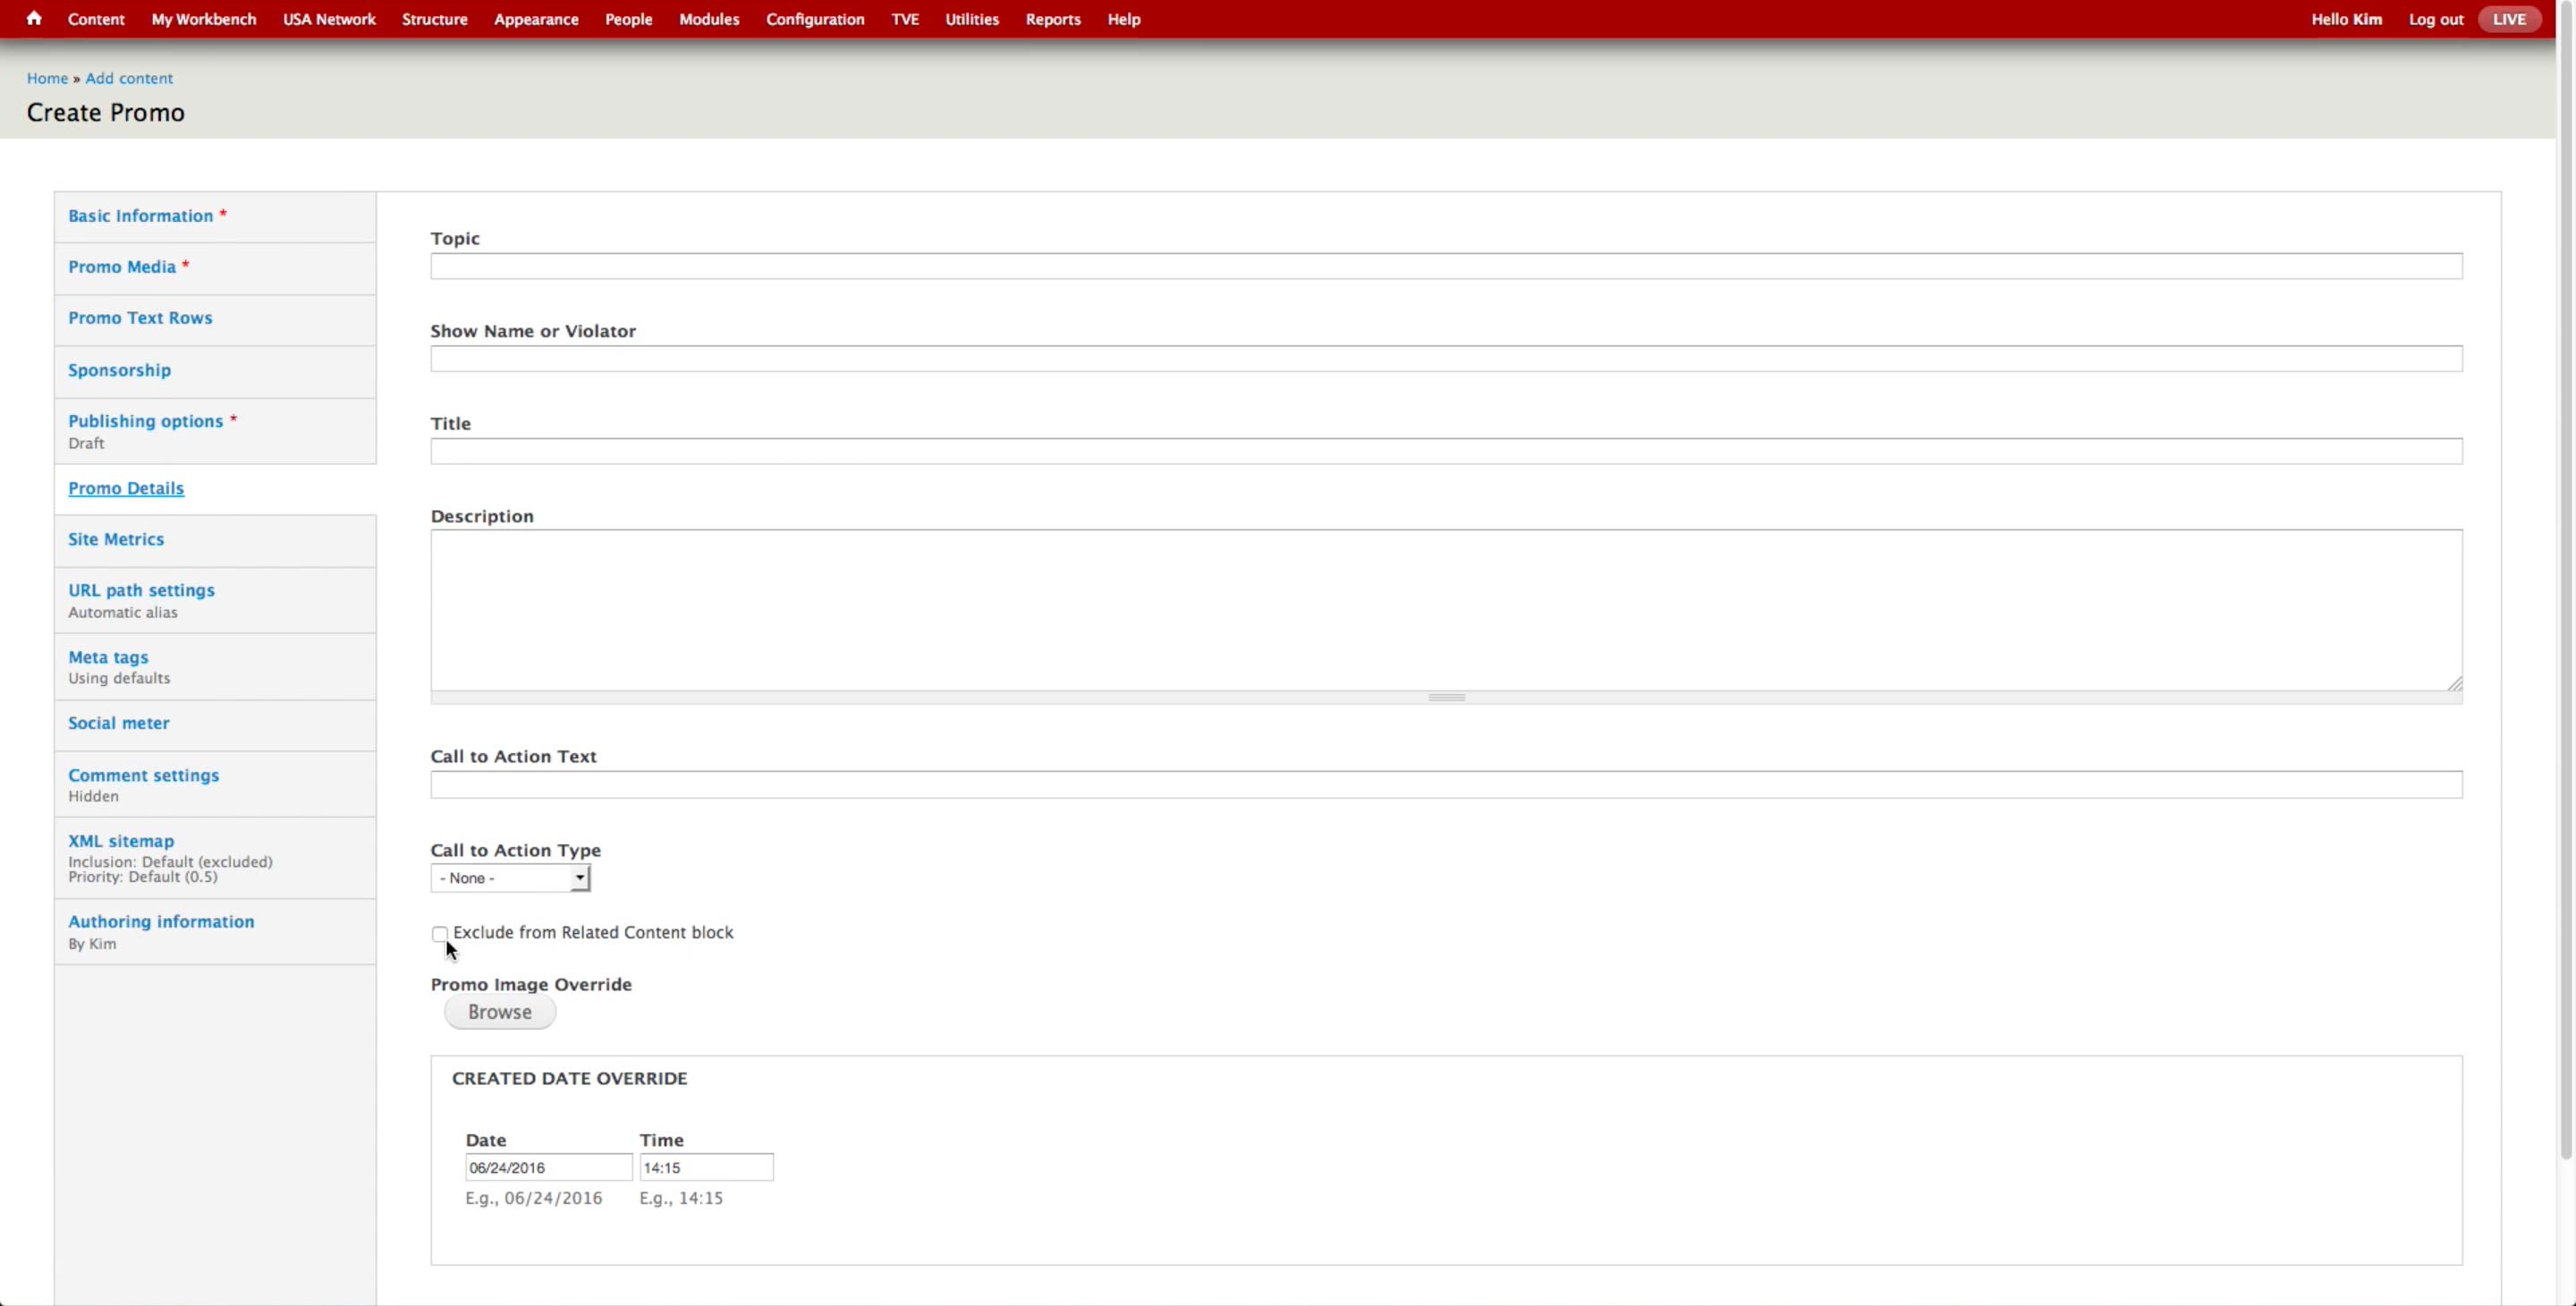The image size is (2576, 1306).
Task: Open the XML sitemap tab
Action: 121,841
